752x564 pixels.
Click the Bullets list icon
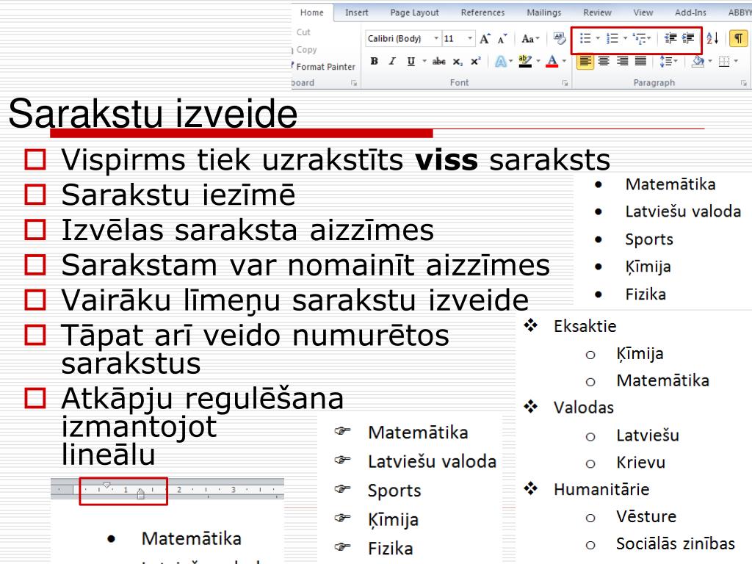(585, 38)
